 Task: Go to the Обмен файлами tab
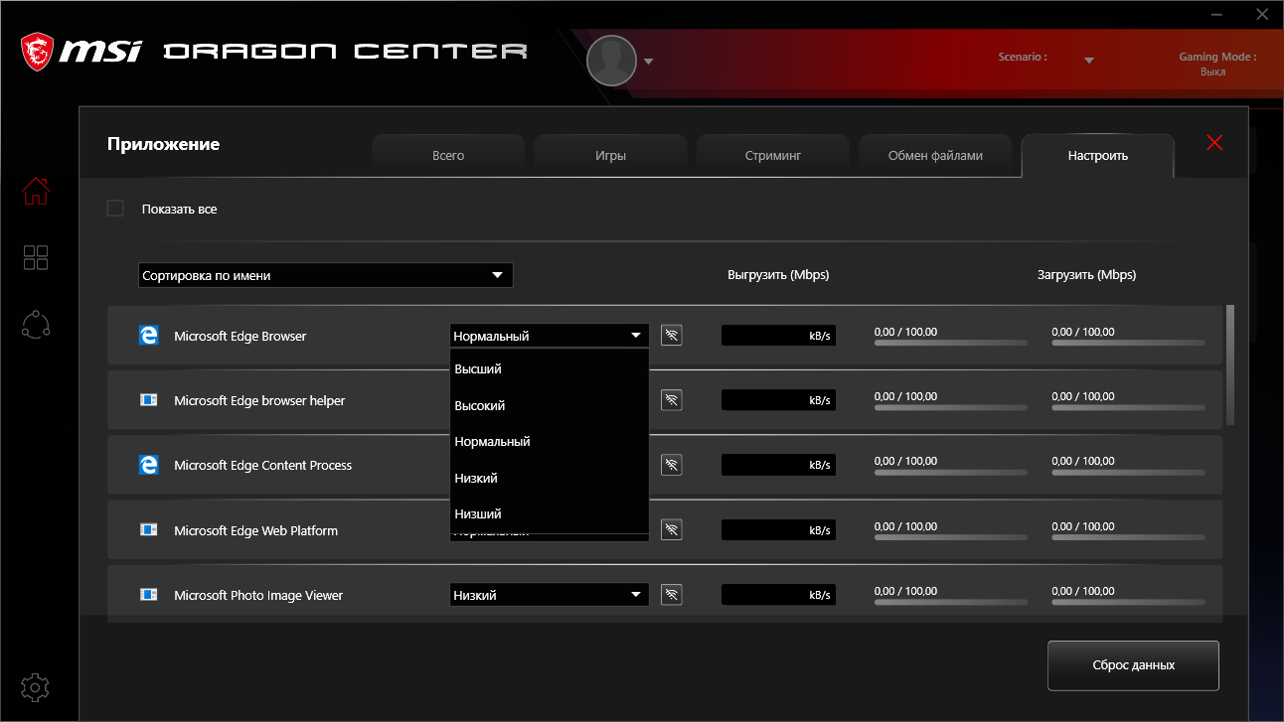935,156
